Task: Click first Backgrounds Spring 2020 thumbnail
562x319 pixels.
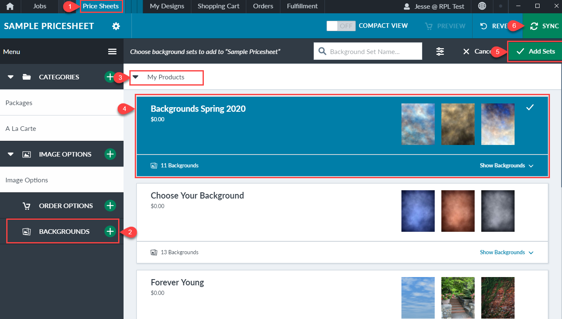Action: coord(418,124)
